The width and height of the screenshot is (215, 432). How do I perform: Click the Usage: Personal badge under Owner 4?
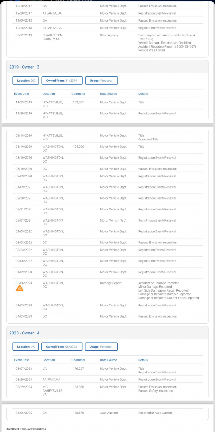(101, 347)
